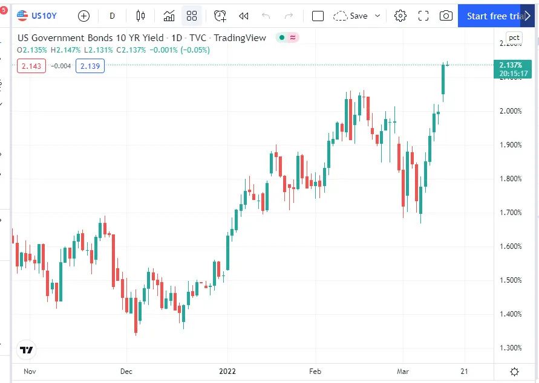Screen dimensions: 539x383
Task: Redo the last chart action
Action: [x=289, y=16]
